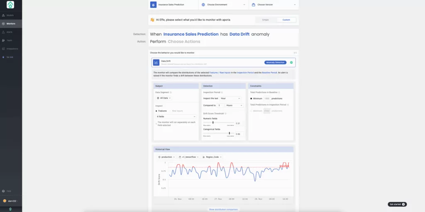425x212 pixels.
Task: Open the Choose Version dropdown
Action: [x=274, y=5]
